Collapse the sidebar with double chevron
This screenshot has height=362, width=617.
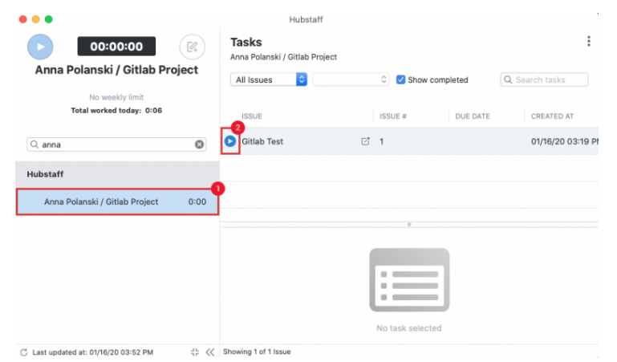tap(210, 352)
